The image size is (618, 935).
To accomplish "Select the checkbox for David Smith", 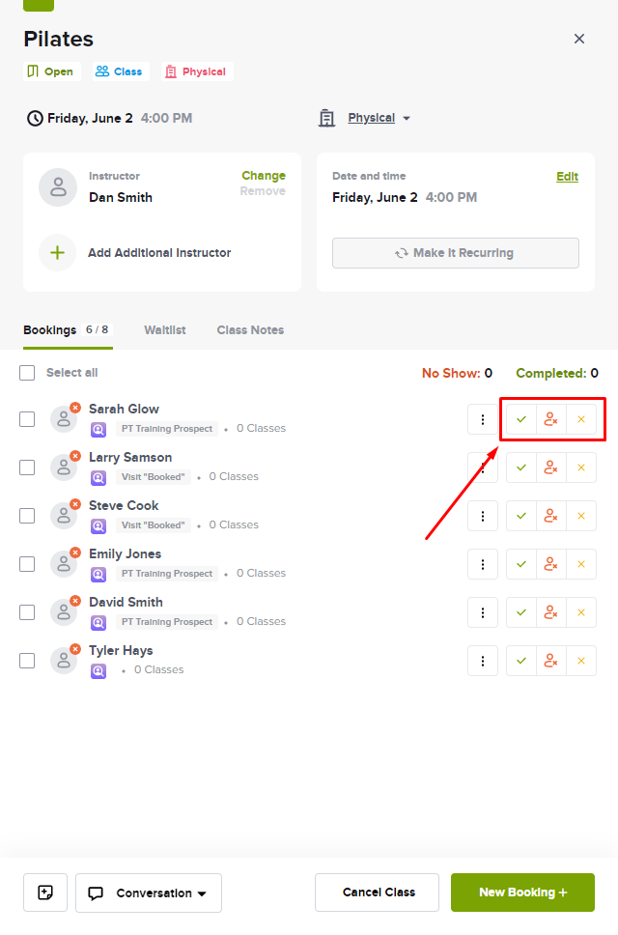I will [x=27, y=613].
